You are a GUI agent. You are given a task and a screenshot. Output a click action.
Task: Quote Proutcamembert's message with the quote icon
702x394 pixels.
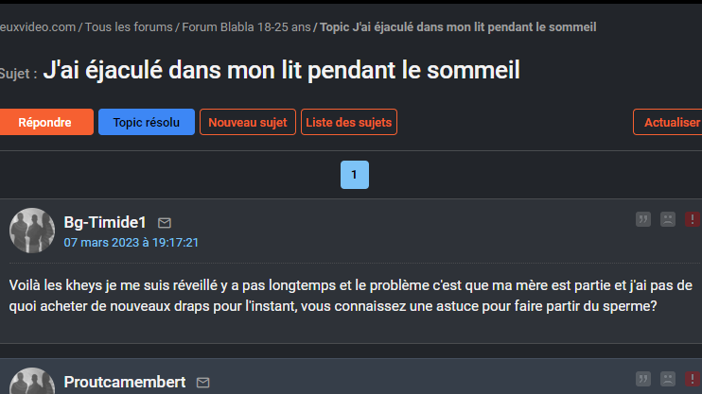(643, 379)
